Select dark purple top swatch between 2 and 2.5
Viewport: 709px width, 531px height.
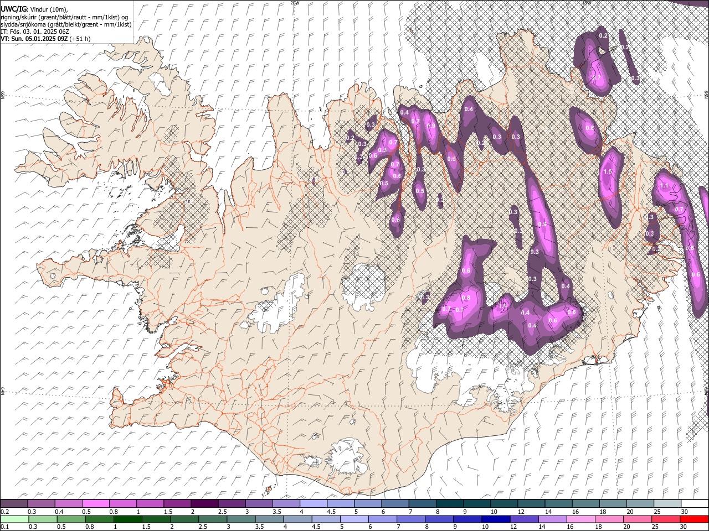(204, 503)
